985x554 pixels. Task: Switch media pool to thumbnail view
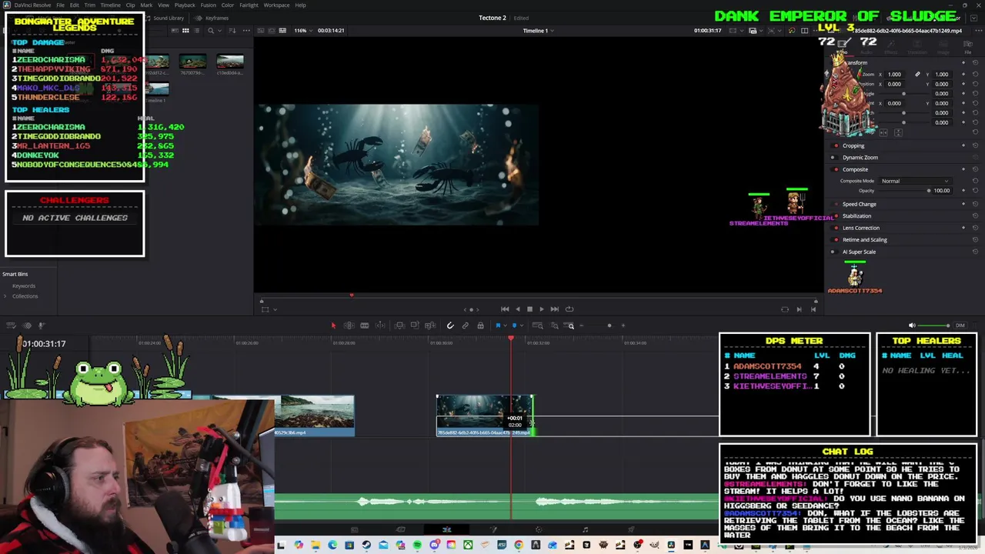185,31
